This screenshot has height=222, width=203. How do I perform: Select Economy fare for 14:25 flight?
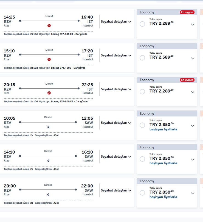point(142,24)
